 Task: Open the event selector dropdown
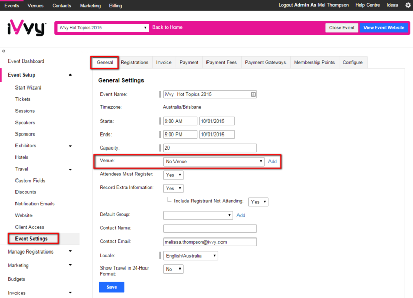tap(103, 28)
